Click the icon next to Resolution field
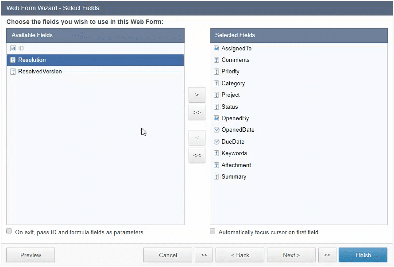The image size is (394, 267). (13, 60)
